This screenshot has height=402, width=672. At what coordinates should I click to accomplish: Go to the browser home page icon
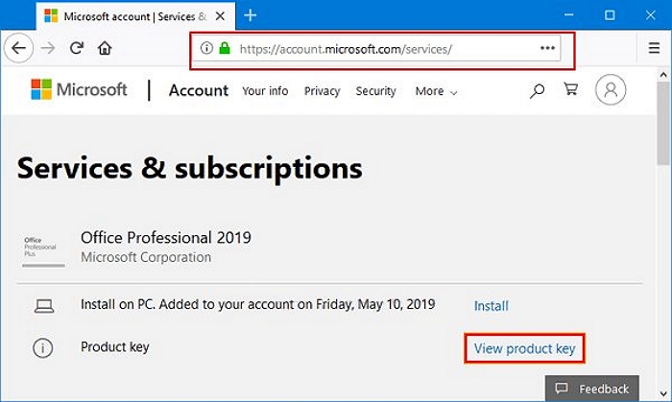[x=105, y=48]
